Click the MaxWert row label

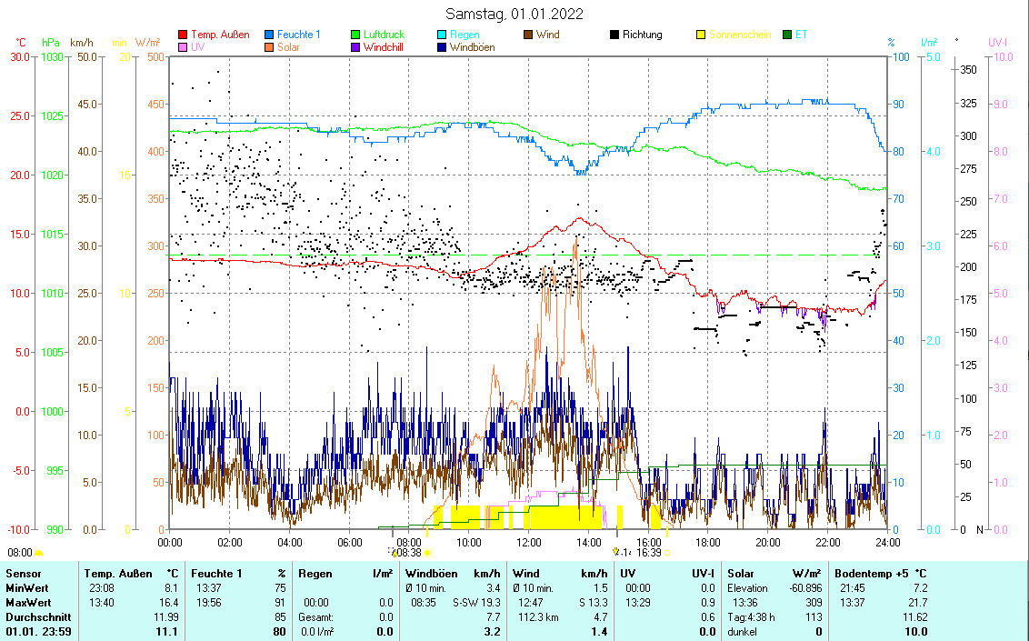pos(27,602)
